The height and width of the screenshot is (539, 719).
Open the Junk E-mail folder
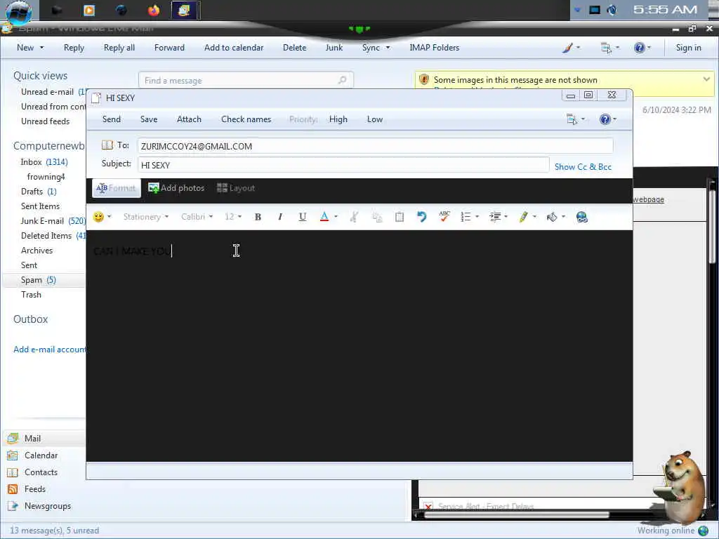click(53, 221)
